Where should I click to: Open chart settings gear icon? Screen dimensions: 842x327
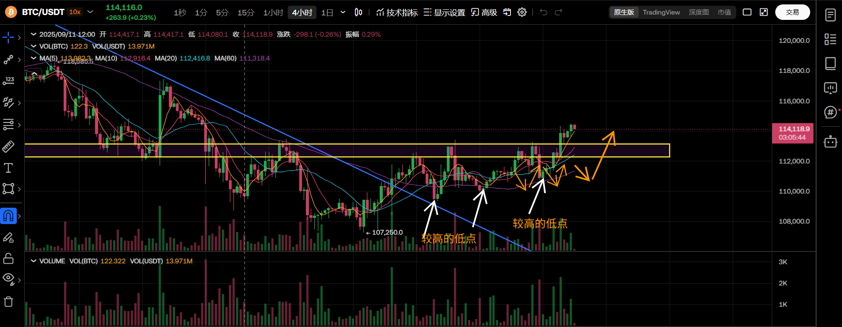coord(522,12)
